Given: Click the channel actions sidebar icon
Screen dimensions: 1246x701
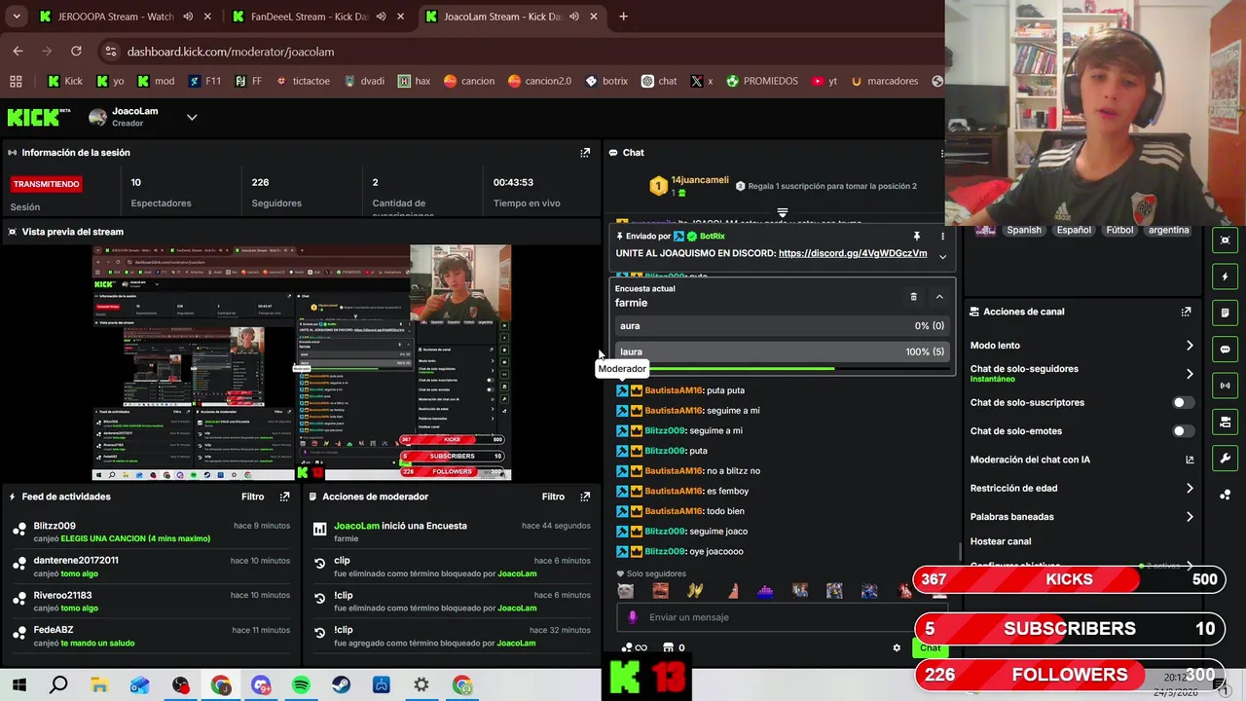Looking at the screenshot, I should (x=1225, y=422).
